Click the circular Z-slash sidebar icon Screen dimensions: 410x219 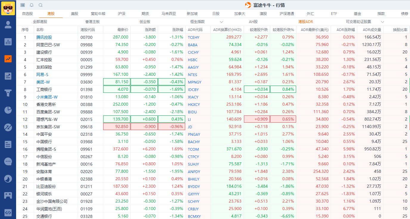tap(8, 127)
